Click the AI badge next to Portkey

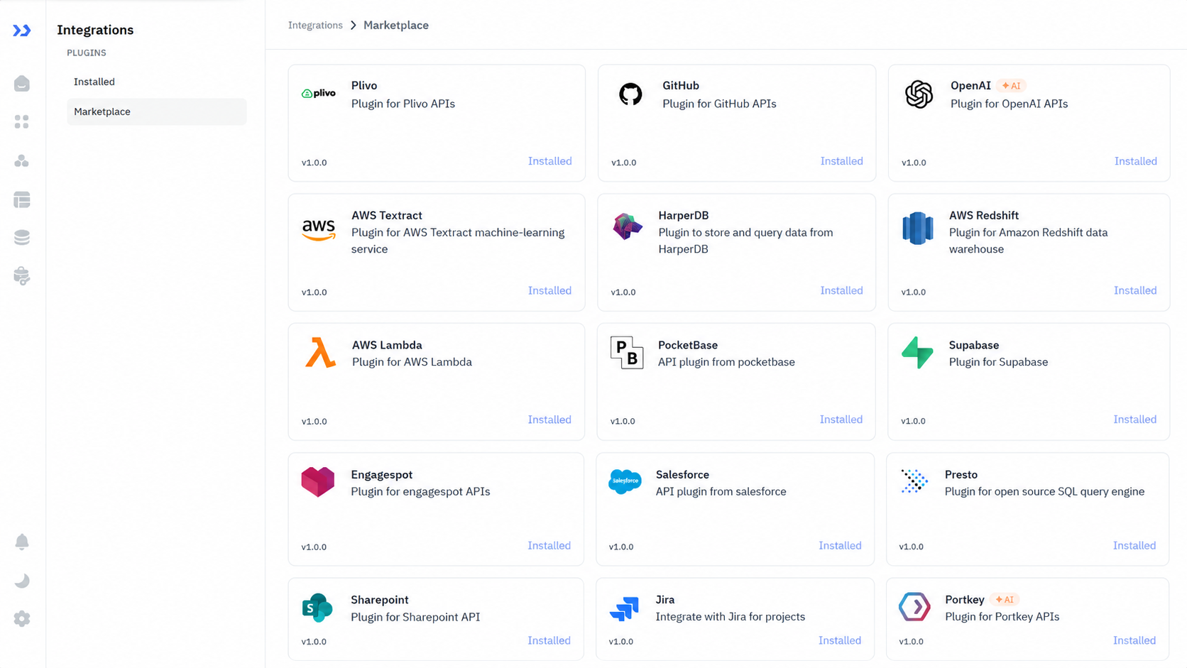pos(1005,600)
